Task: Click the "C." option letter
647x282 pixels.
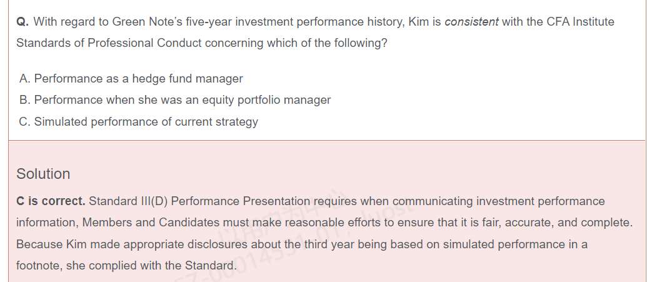Action: click(25, 122)
